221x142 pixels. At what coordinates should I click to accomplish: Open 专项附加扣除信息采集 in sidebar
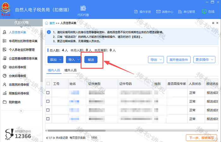[x=21, y=41]
